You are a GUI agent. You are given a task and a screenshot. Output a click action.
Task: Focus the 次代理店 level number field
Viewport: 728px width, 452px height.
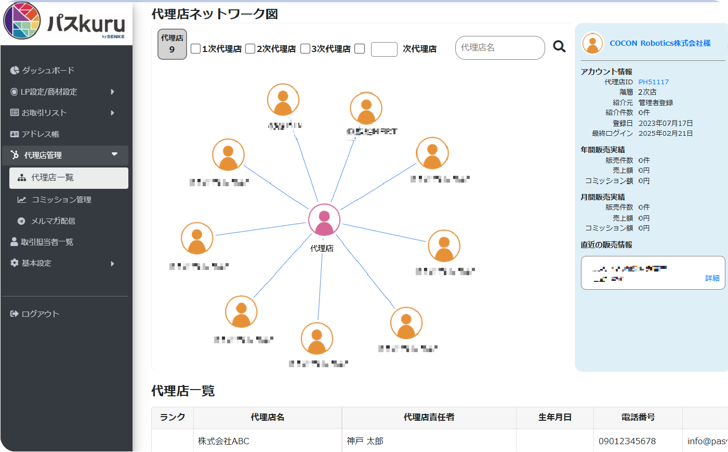point(384,49)
